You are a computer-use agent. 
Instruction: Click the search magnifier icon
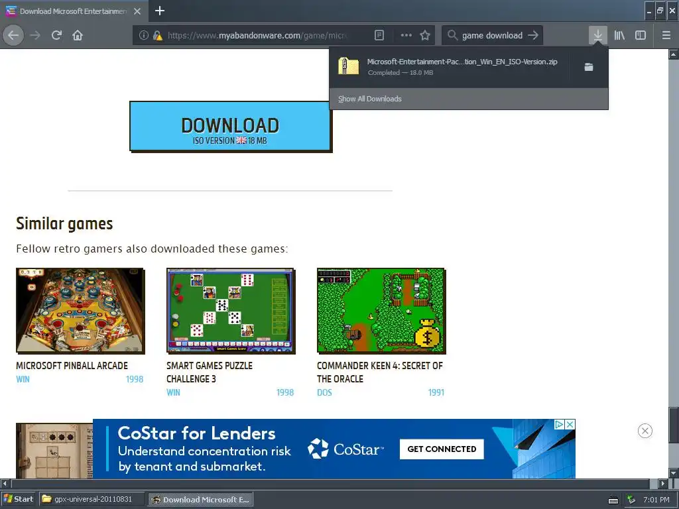click(452, 36)
